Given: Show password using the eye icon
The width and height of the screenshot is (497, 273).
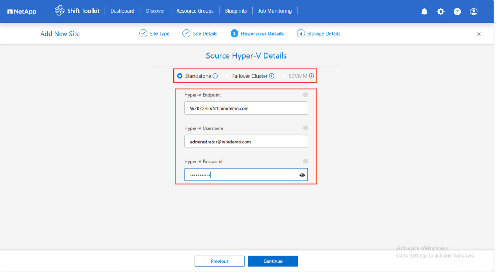Looking at the screenshot, I should click(302, 175).
